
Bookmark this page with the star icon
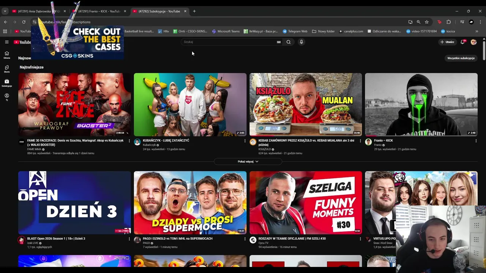point(427,22)
